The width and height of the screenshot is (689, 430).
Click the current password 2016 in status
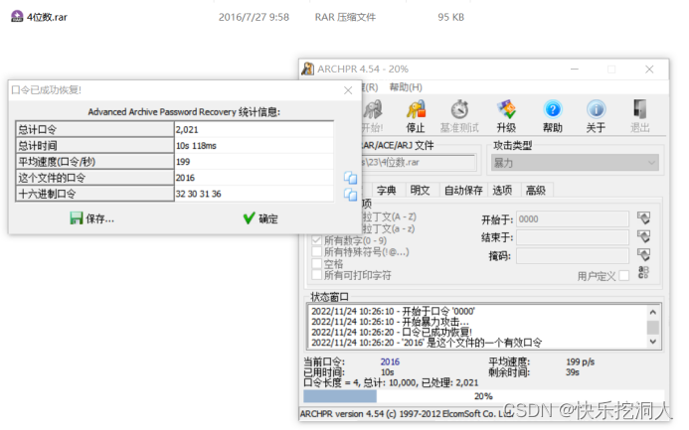pos(390,361)
